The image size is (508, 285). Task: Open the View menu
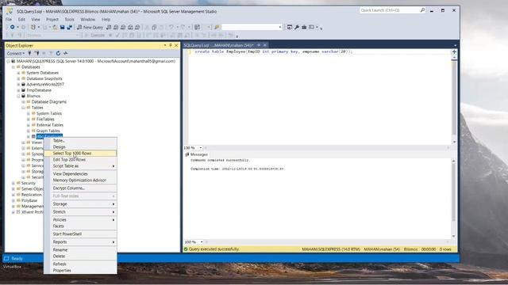click(x=36, y=19)
